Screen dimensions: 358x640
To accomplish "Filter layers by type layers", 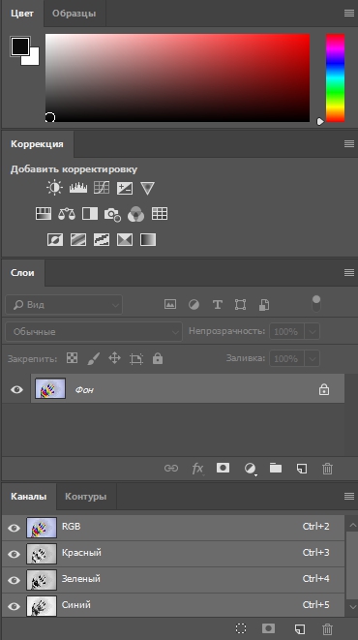I will coord(218,304).
